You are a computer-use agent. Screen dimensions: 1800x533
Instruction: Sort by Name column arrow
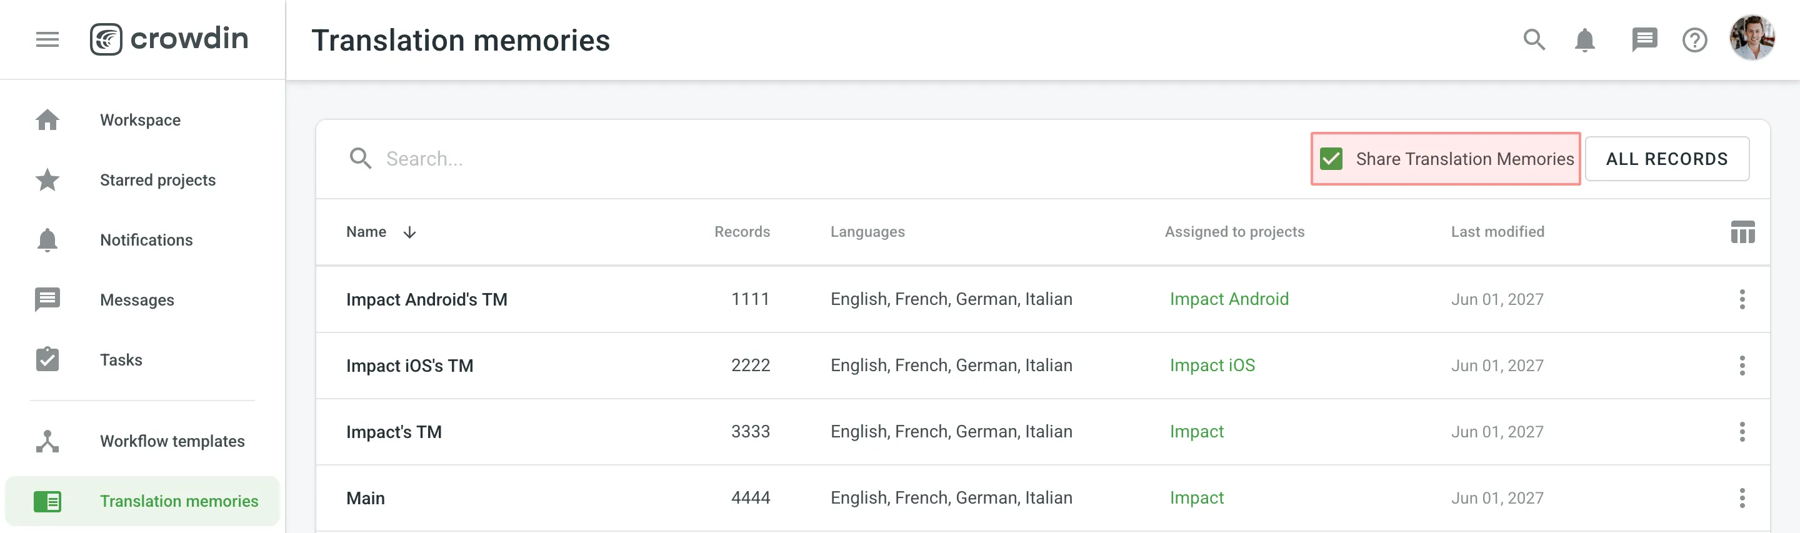(409, 232)
